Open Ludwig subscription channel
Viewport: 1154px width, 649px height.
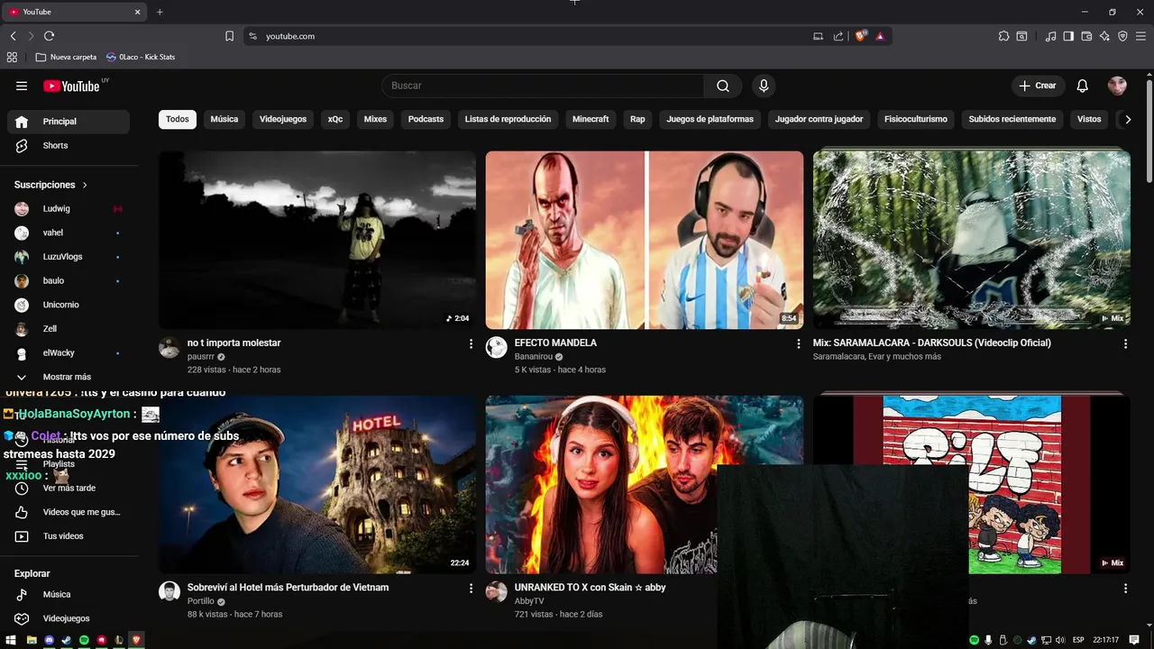[69, 209]
